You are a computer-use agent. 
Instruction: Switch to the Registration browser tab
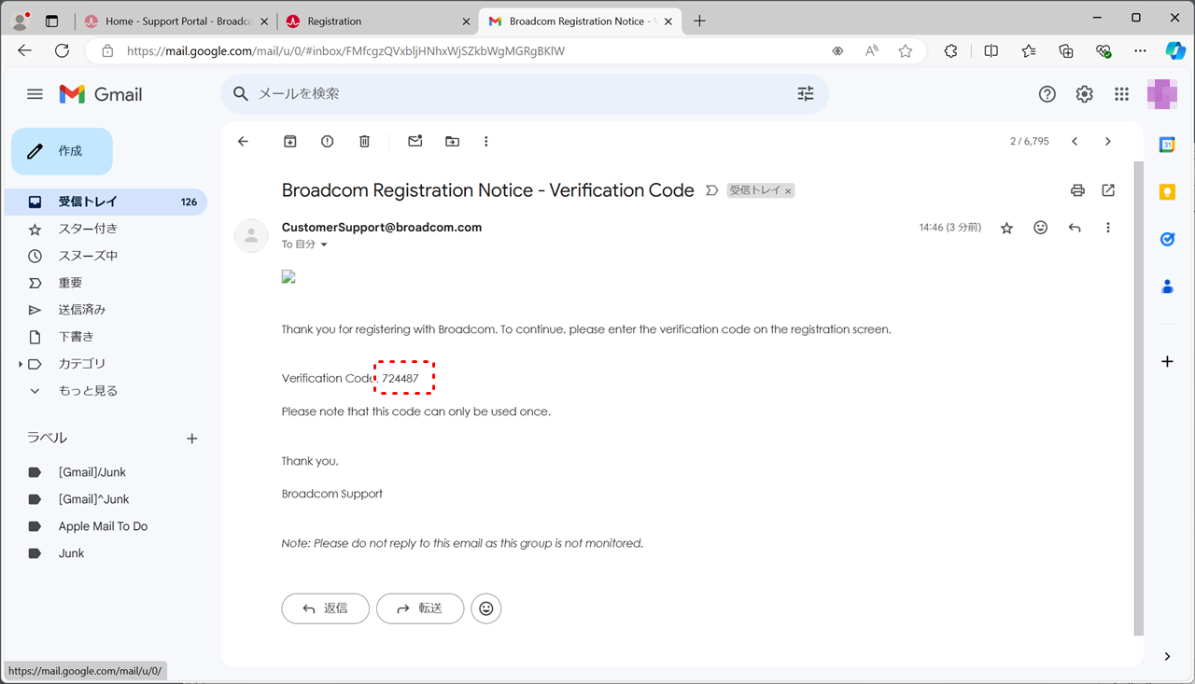click(373, 21)
